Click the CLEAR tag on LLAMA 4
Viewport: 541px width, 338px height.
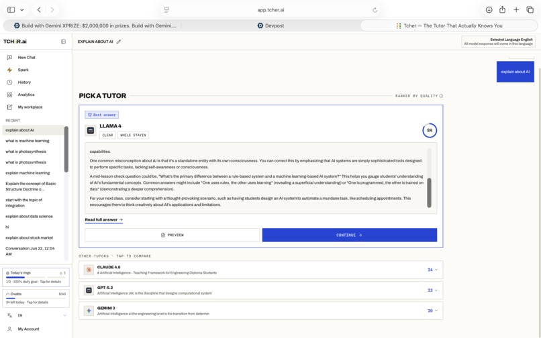point(107,135)
